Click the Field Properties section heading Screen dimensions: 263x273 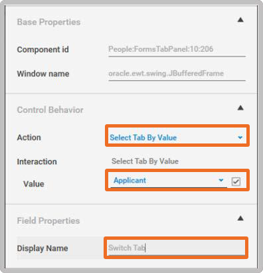(48, 221)
